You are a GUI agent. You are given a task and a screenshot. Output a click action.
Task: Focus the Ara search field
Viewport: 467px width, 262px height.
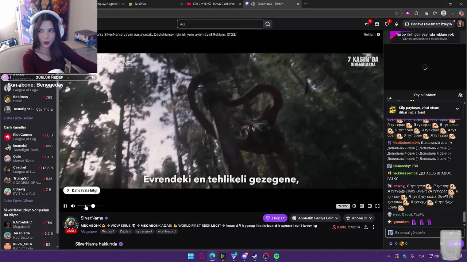click(x=220, y=24)
